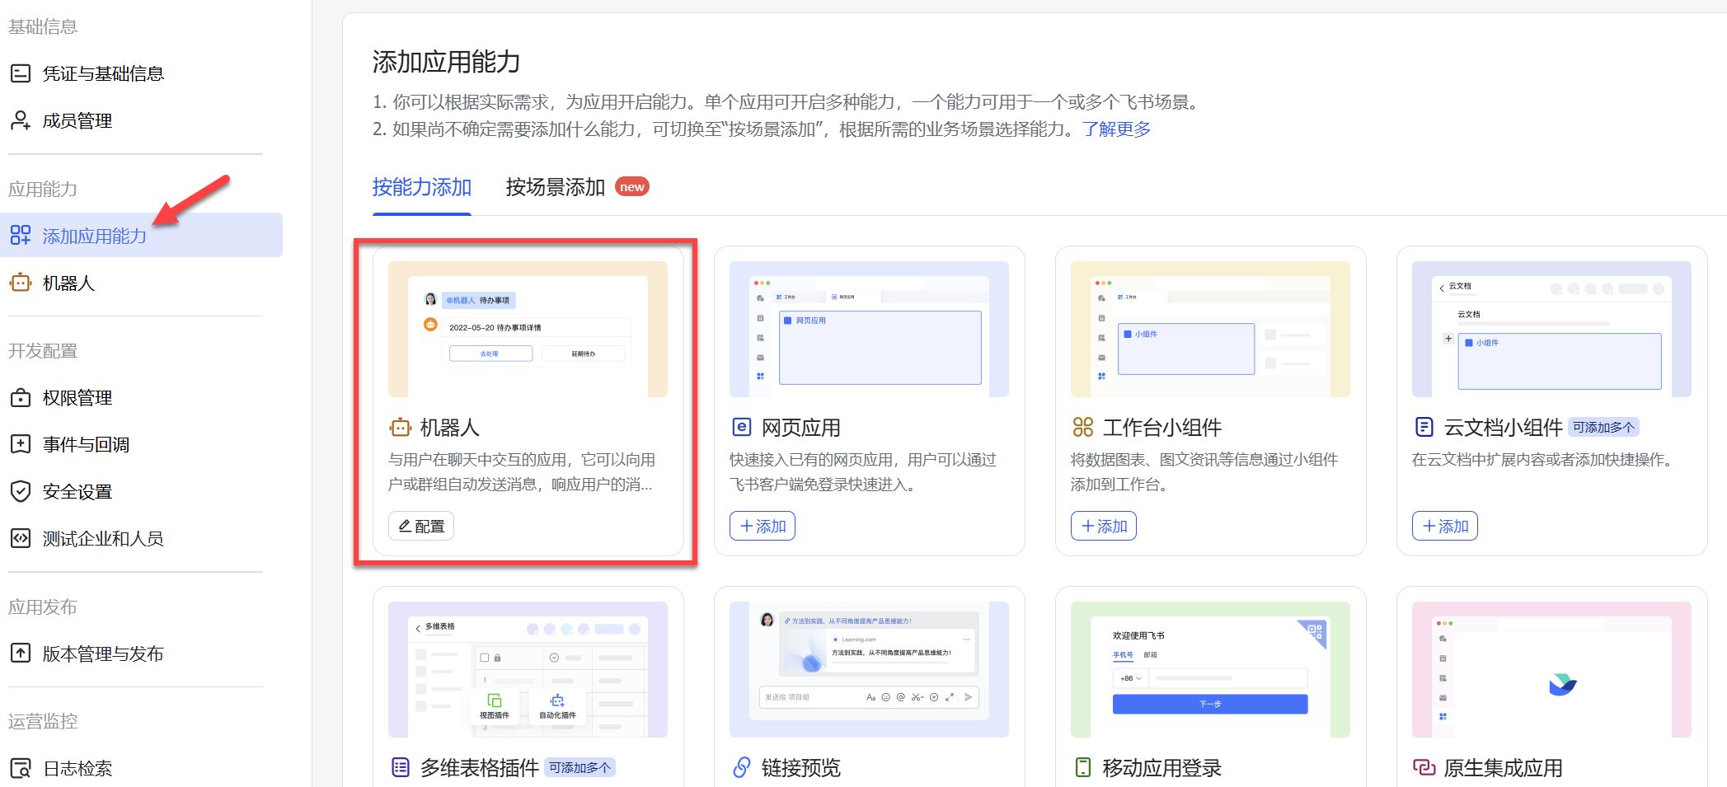Click the 添加应用能力 grid icon in sidebar
Image resolution: width=1727 pixels, height=787 pixels.
point(21,236)
